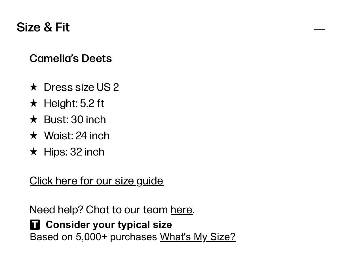Click Based on 5,000+ purchases text

click(94, 237)
